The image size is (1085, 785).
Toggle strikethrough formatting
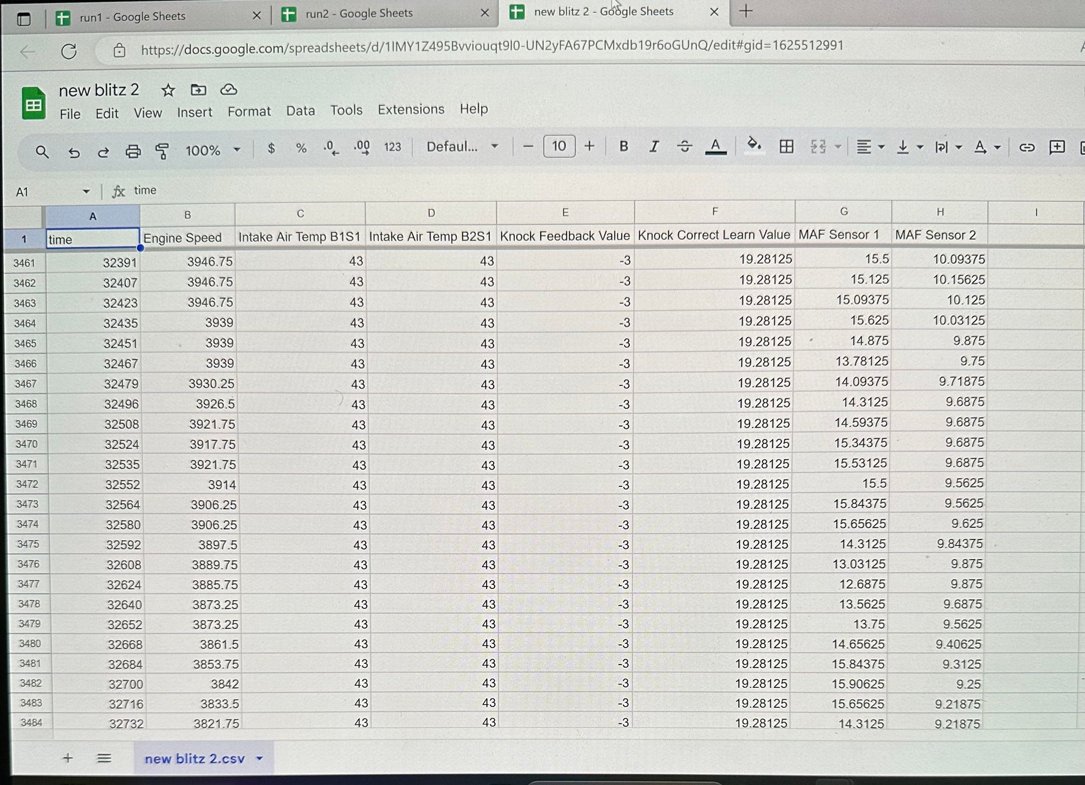pyautogui.click(x=684, y=146)
